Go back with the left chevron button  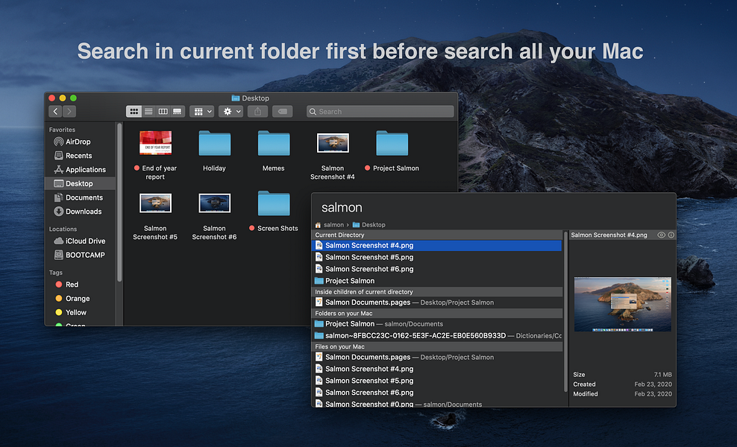tap(55, 111)
